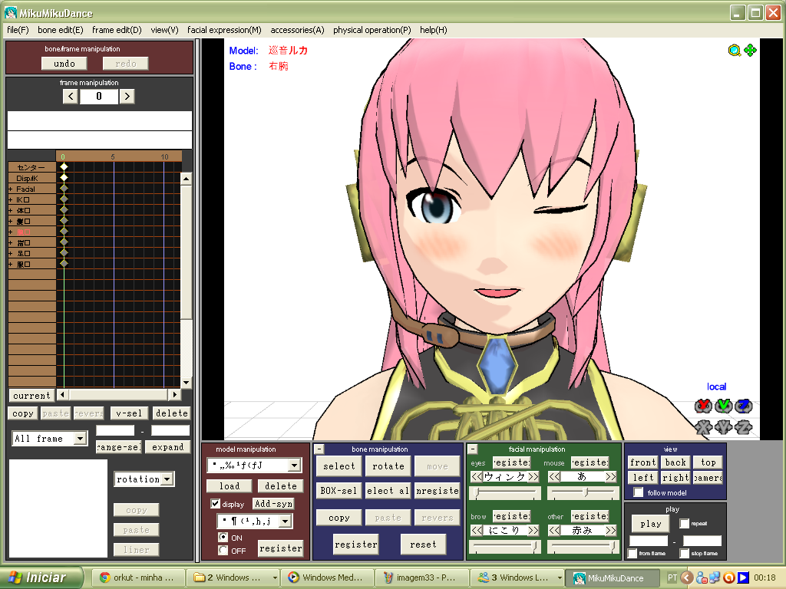Toggle the model display checkbox
The height and width of the screenshot is (589, 786).
(216, 503)
